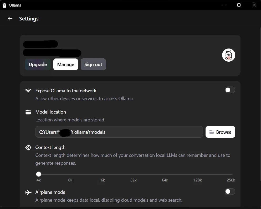Viewport: 261px width, 209px height.
Task: Click the model location path field
Action: [119, 132]
